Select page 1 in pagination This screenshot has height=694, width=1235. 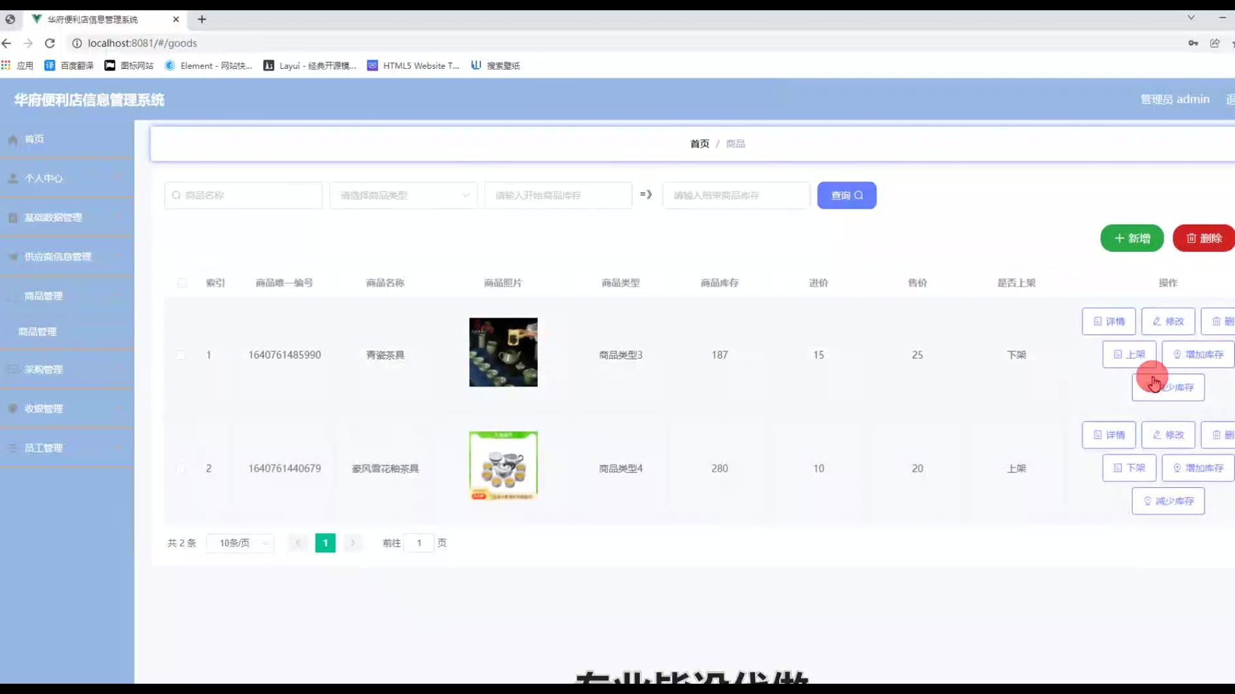point(325,543)
